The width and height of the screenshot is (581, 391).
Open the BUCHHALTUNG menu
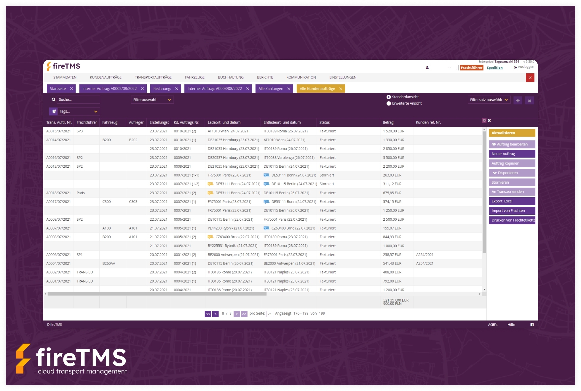coord(231,77)
